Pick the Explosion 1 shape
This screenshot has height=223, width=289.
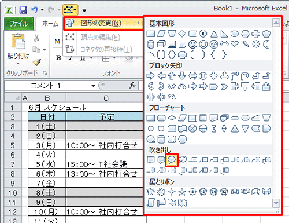click(x=150, y=192)
